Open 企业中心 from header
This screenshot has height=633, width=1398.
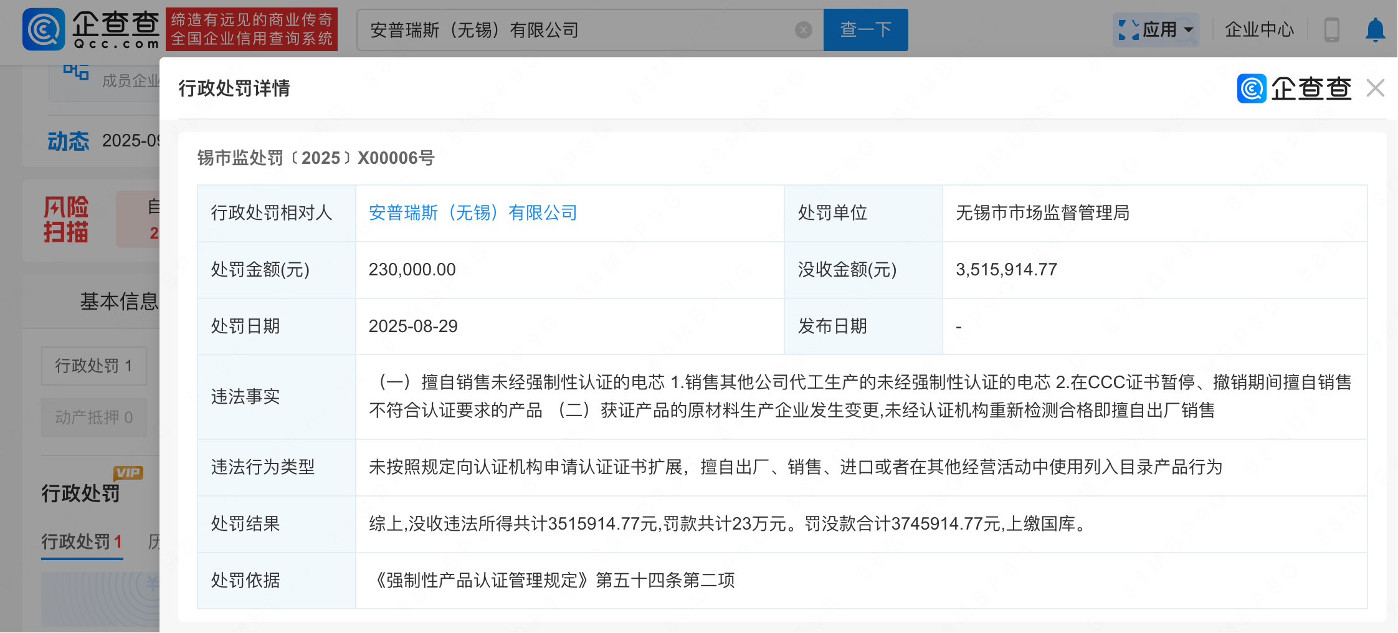click(1259, 29)
